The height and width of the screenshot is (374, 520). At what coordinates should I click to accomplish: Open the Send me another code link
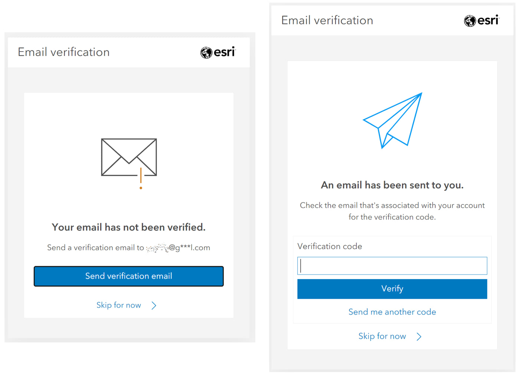(x=392, y=312)
